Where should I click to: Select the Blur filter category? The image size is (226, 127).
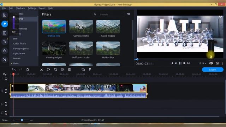pos(15,38)
